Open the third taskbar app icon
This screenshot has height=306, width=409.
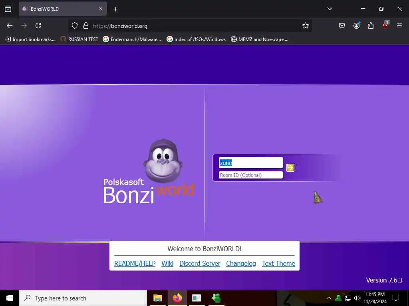pyautogui.click(x=197, y=298)
